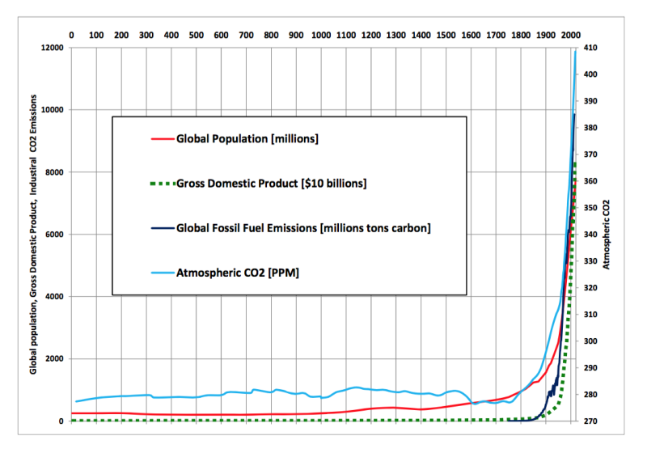
Task: Select the 'Global Population [millions]' legend label
Action: [247, 139]
